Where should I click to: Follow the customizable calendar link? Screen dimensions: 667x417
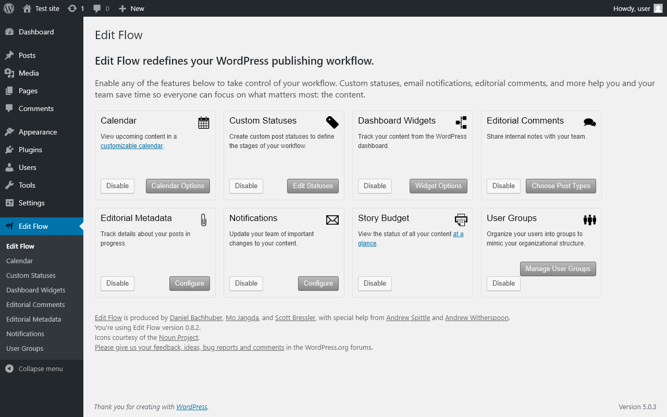tap(132, 146)
